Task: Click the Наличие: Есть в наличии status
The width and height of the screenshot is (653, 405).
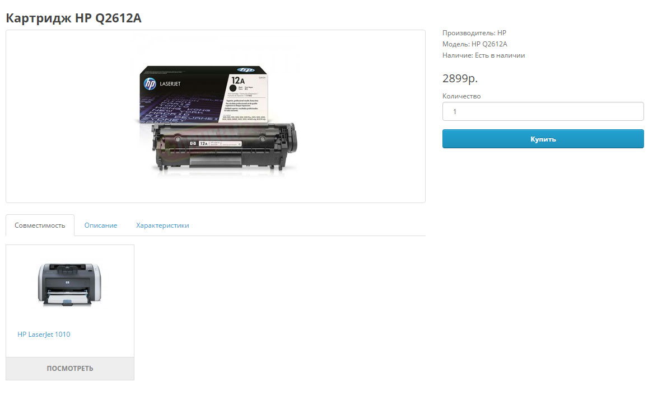Action: (x=483, y=55)
